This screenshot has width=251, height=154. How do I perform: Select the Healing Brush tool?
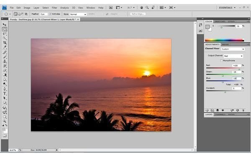tap(5, 52)
